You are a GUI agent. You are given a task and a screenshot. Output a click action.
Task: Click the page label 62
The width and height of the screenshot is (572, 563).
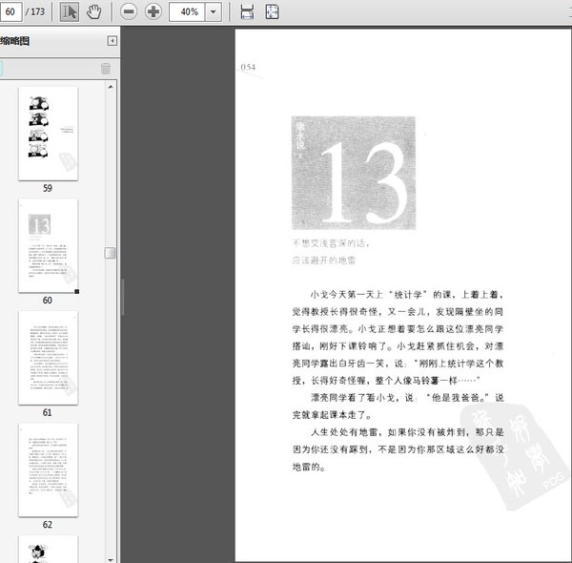48,525
